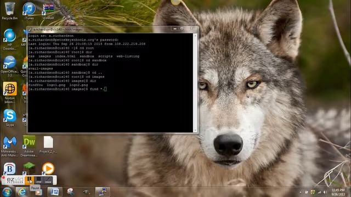Image resolution: width=351 pixels, height=197 pixels.
Task: Open the Adobe Dreamweaver desktop shortcut
Action: [x=29, y=146]
